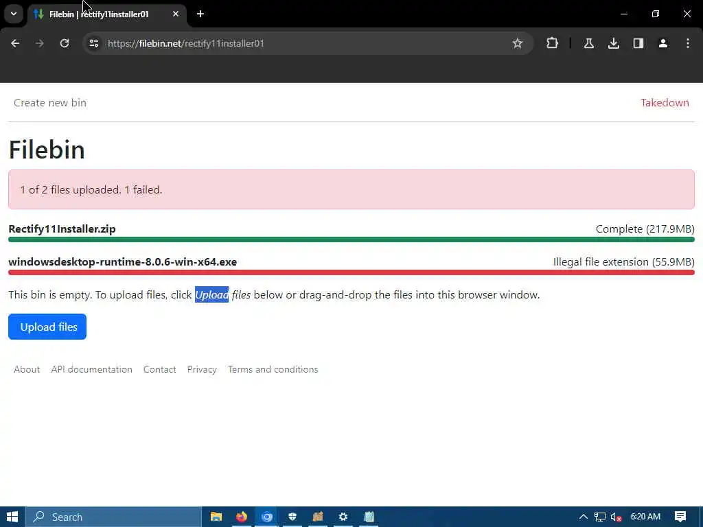
Task: Open the Contact footer link
Action: coord(159,369)
